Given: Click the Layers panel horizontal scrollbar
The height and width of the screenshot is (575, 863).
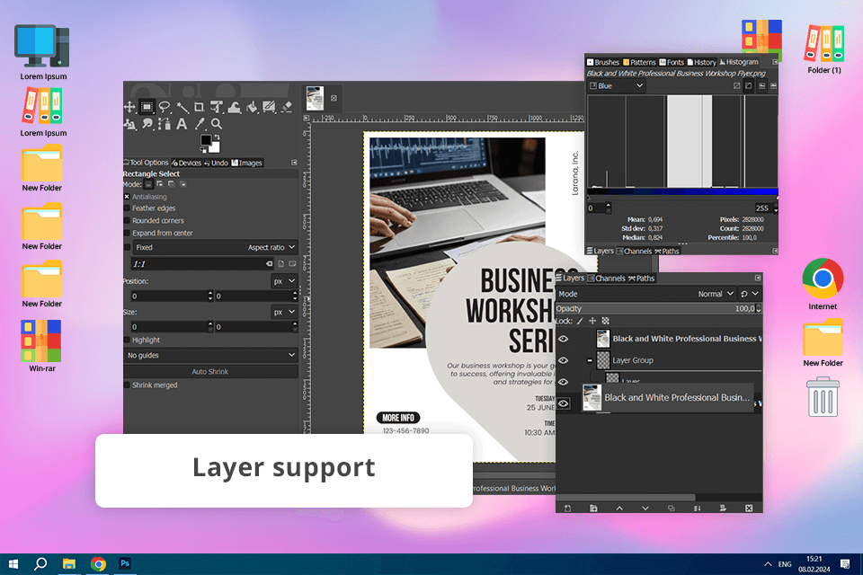Looking at the screenshot, I should [x=626, y=498].
